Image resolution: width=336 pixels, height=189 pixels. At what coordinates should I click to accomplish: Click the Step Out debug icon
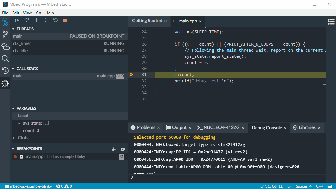pos(46,20)
